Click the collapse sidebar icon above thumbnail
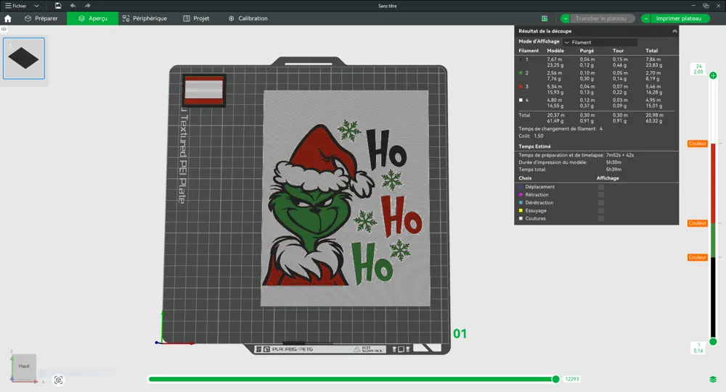The height and width of the screenshot is (392, 726). [x=4, y=29]
